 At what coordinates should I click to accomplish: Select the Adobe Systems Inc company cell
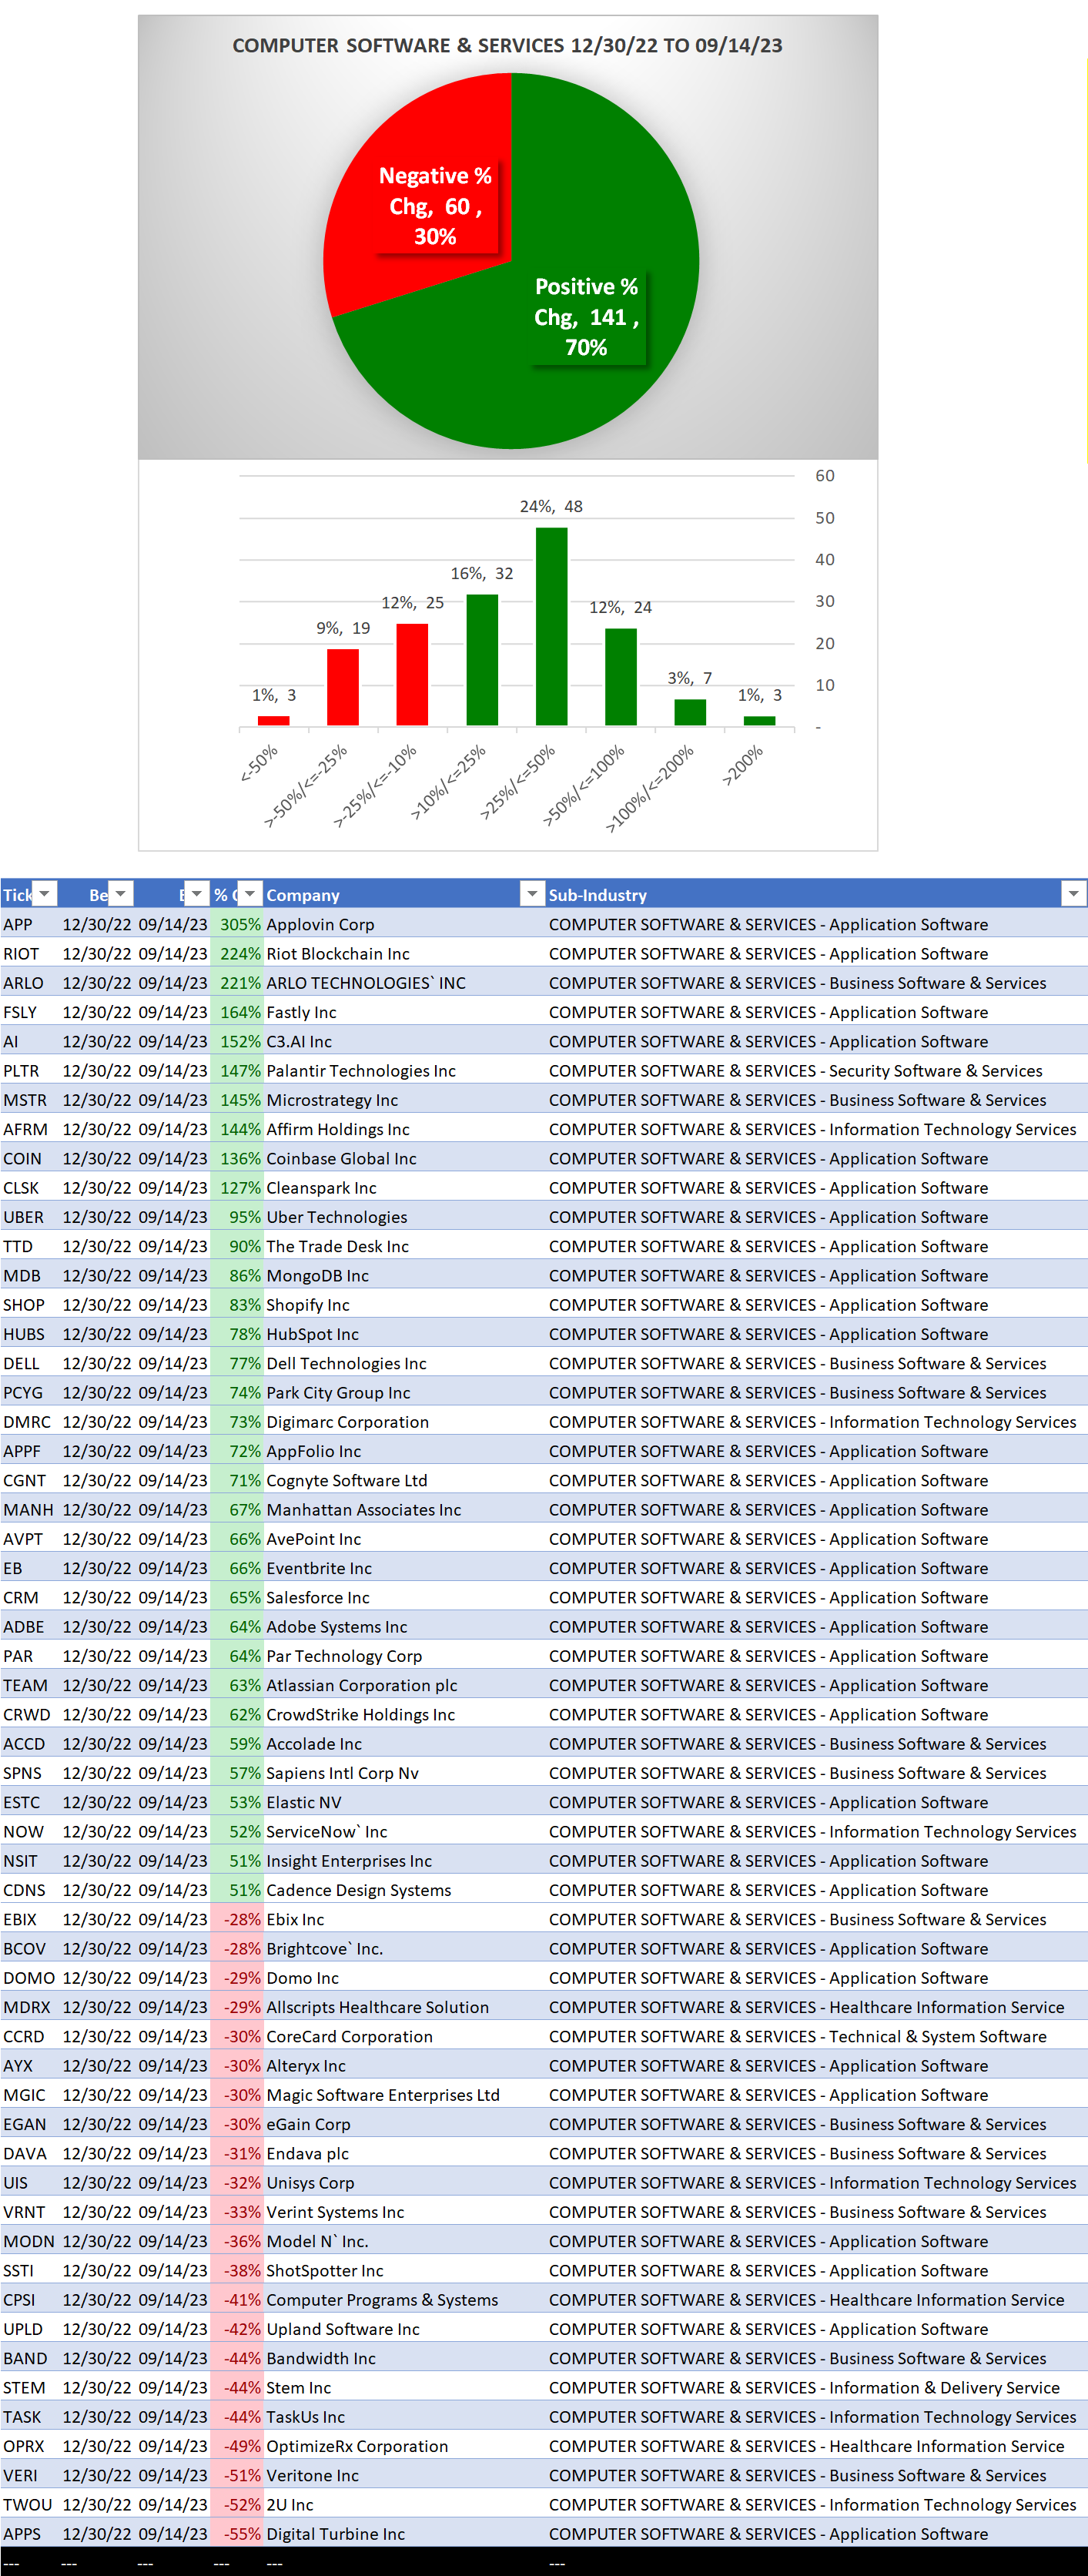(x=404, y=1626)
